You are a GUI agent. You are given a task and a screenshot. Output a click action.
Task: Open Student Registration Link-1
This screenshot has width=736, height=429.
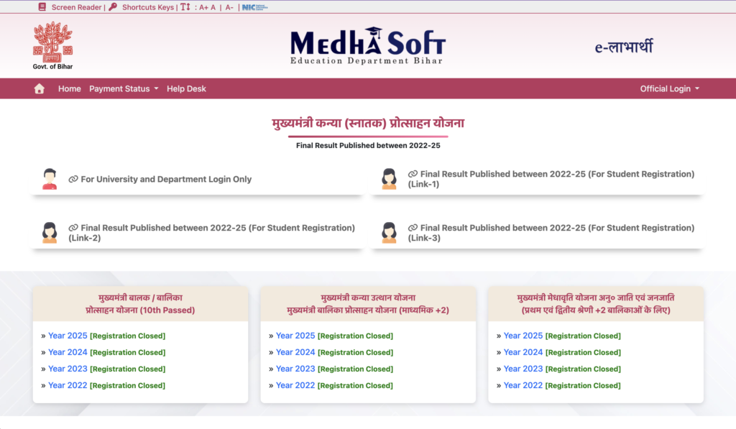tap(551, 179)
